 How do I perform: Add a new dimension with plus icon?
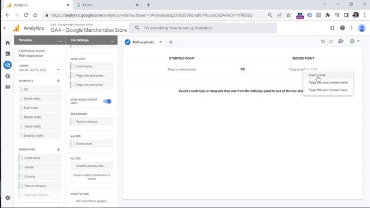[x=58, y=150]
